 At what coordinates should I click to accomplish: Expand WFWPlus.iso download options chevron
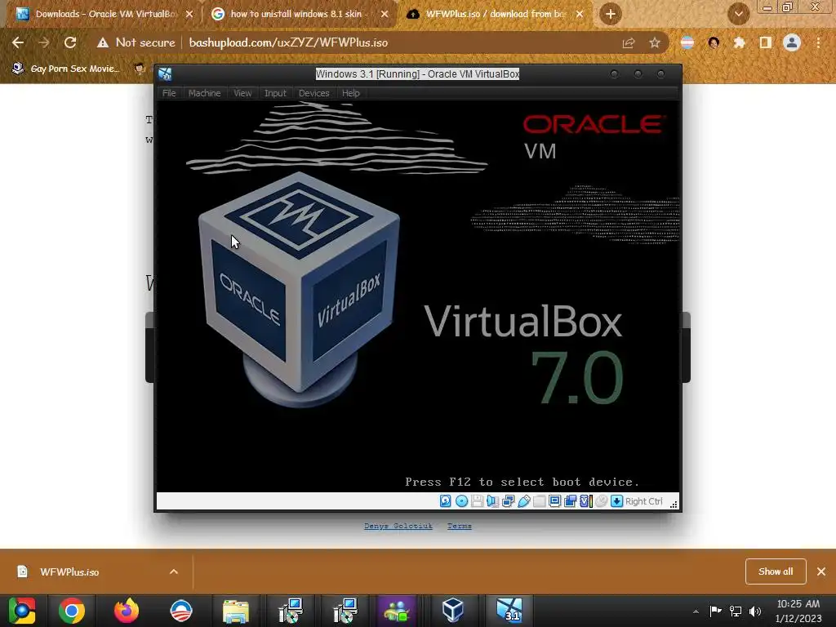(174, 572)
